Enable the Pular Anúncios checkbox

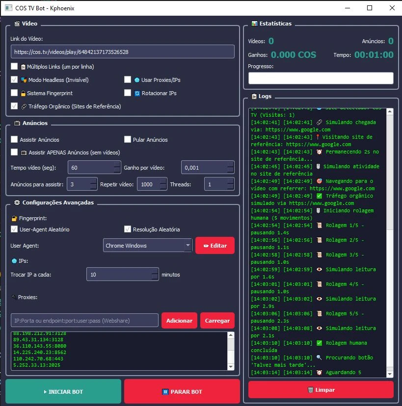coord(128,140)
